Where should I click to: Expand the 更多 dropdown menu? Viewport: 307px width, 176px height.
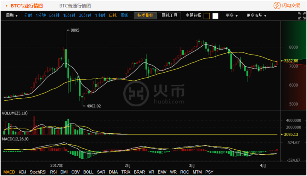point(232,15)
